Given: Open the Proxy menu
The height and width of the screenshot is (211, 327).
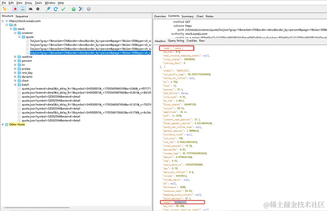Looking at the screenshot, I should [28, 3].
